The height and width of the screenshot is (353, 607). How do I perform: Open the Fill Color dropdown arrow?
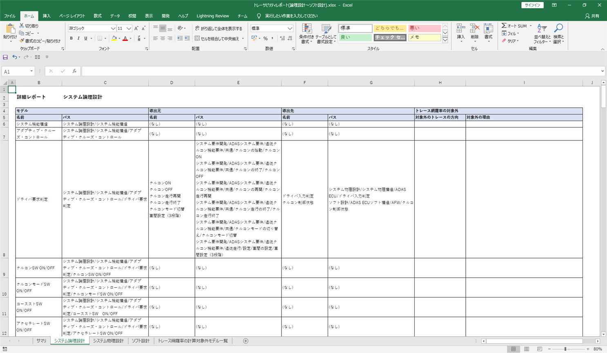click(119, 38)
